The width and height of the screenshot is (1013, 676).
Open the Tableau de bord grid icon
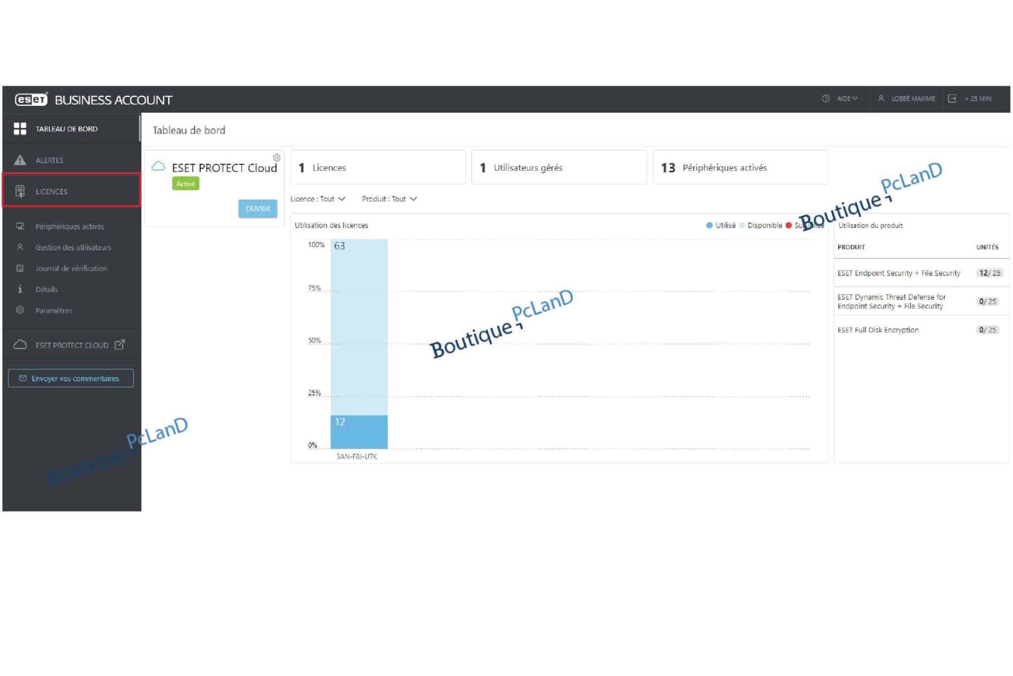20,129
